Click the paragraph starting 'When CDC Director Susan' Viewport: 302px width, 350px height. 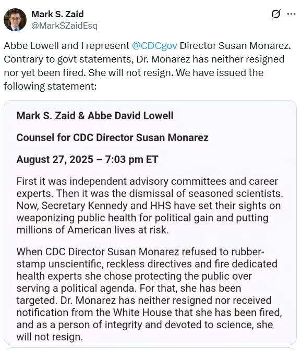(x=149, y=294)
